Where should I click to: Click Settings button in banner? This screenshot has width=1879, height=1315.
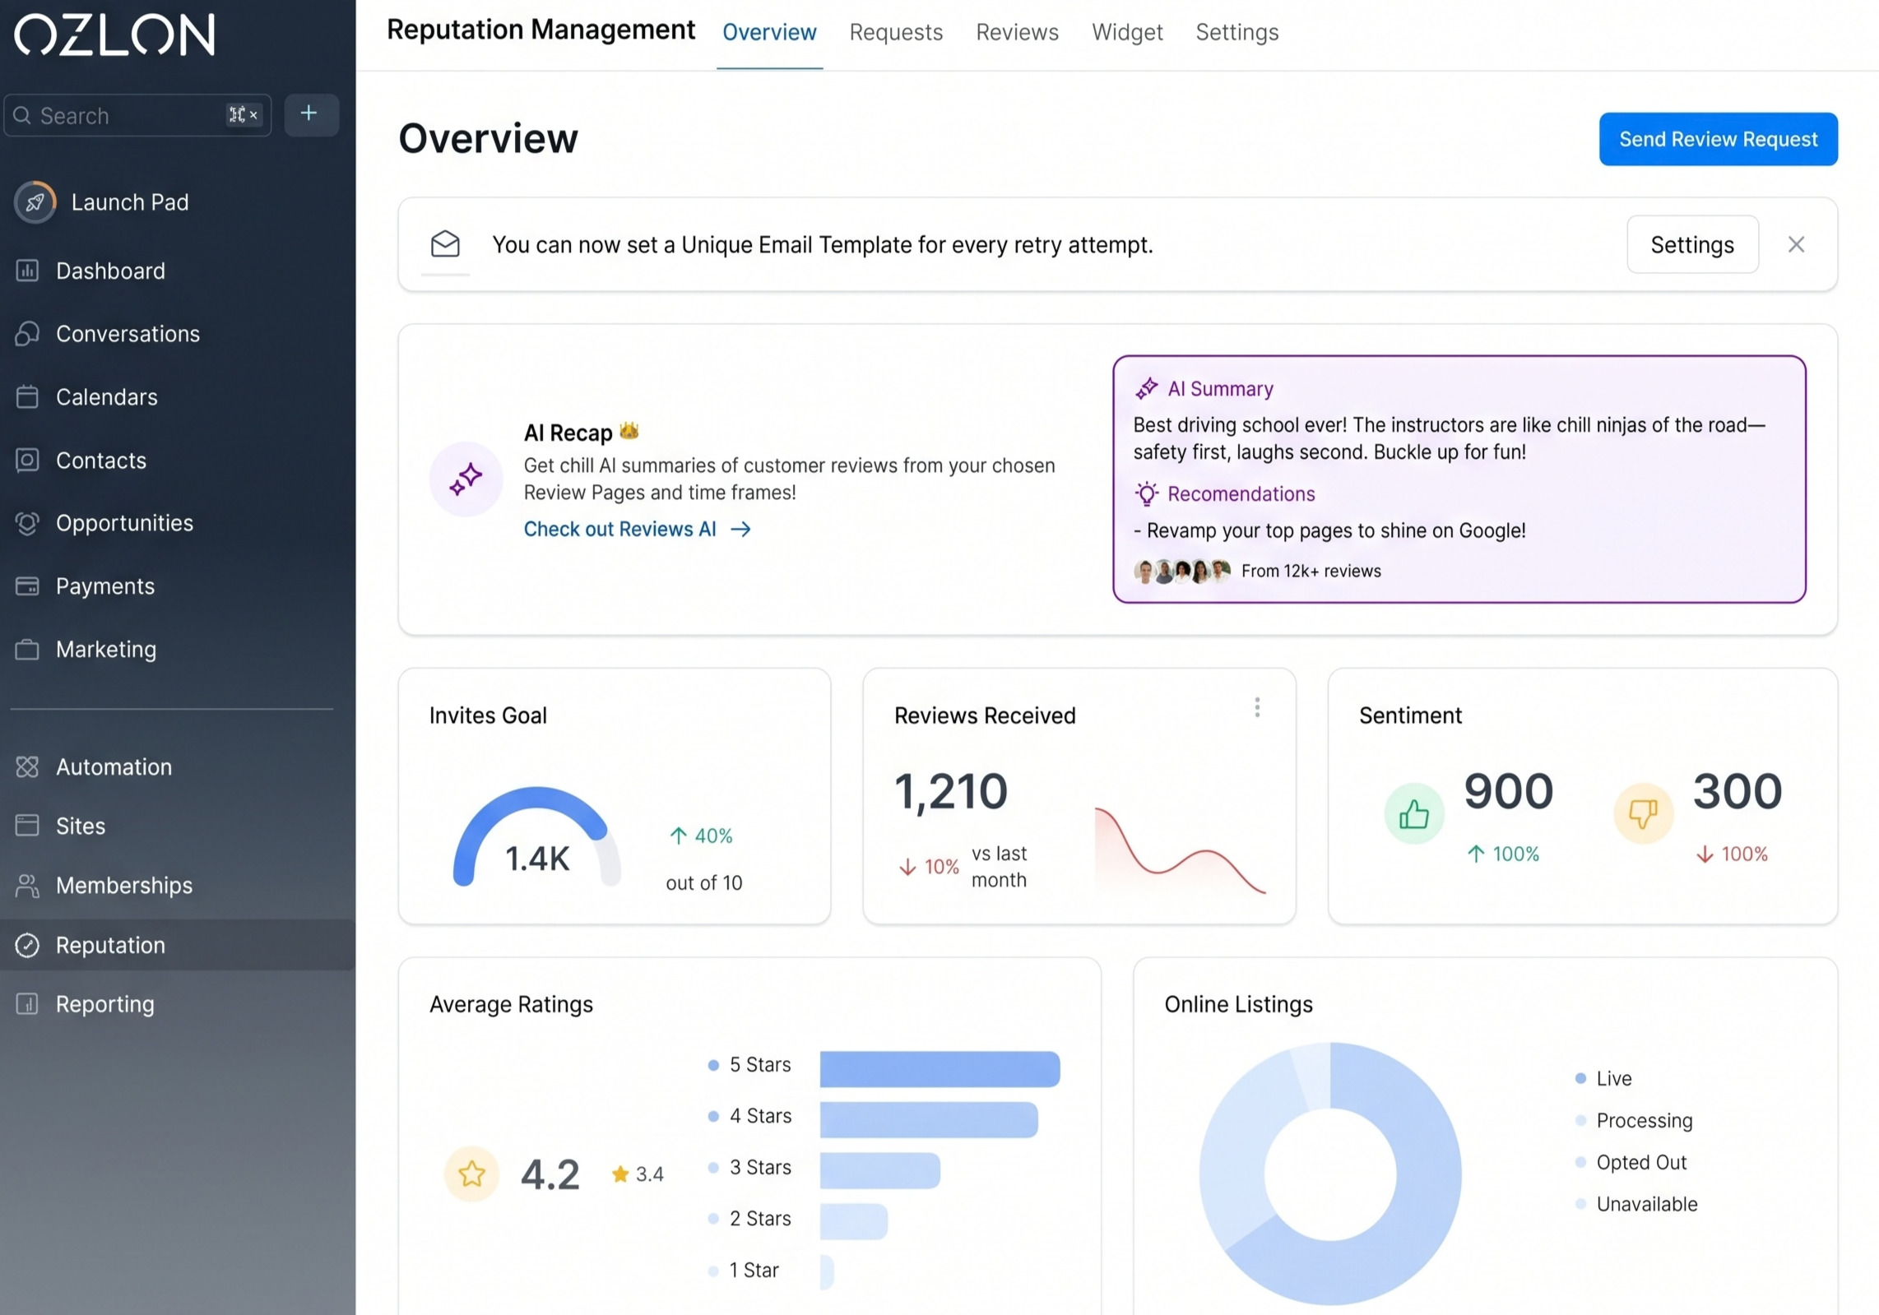pos(1692,244)
